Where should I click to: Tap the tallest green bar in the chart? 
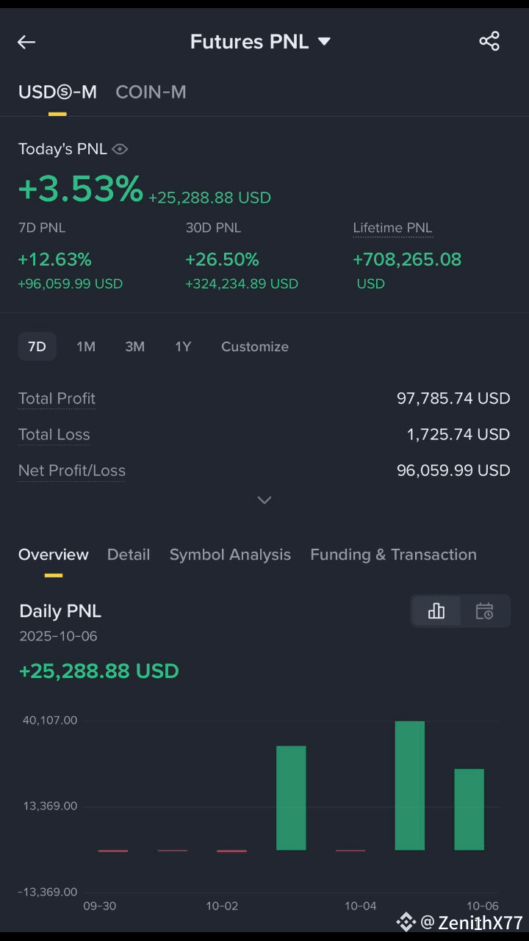[x=410, y=785]
